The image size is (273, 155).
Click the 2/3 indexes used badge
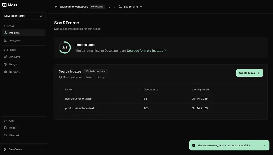pyautogui.click(x=95, y=72)
